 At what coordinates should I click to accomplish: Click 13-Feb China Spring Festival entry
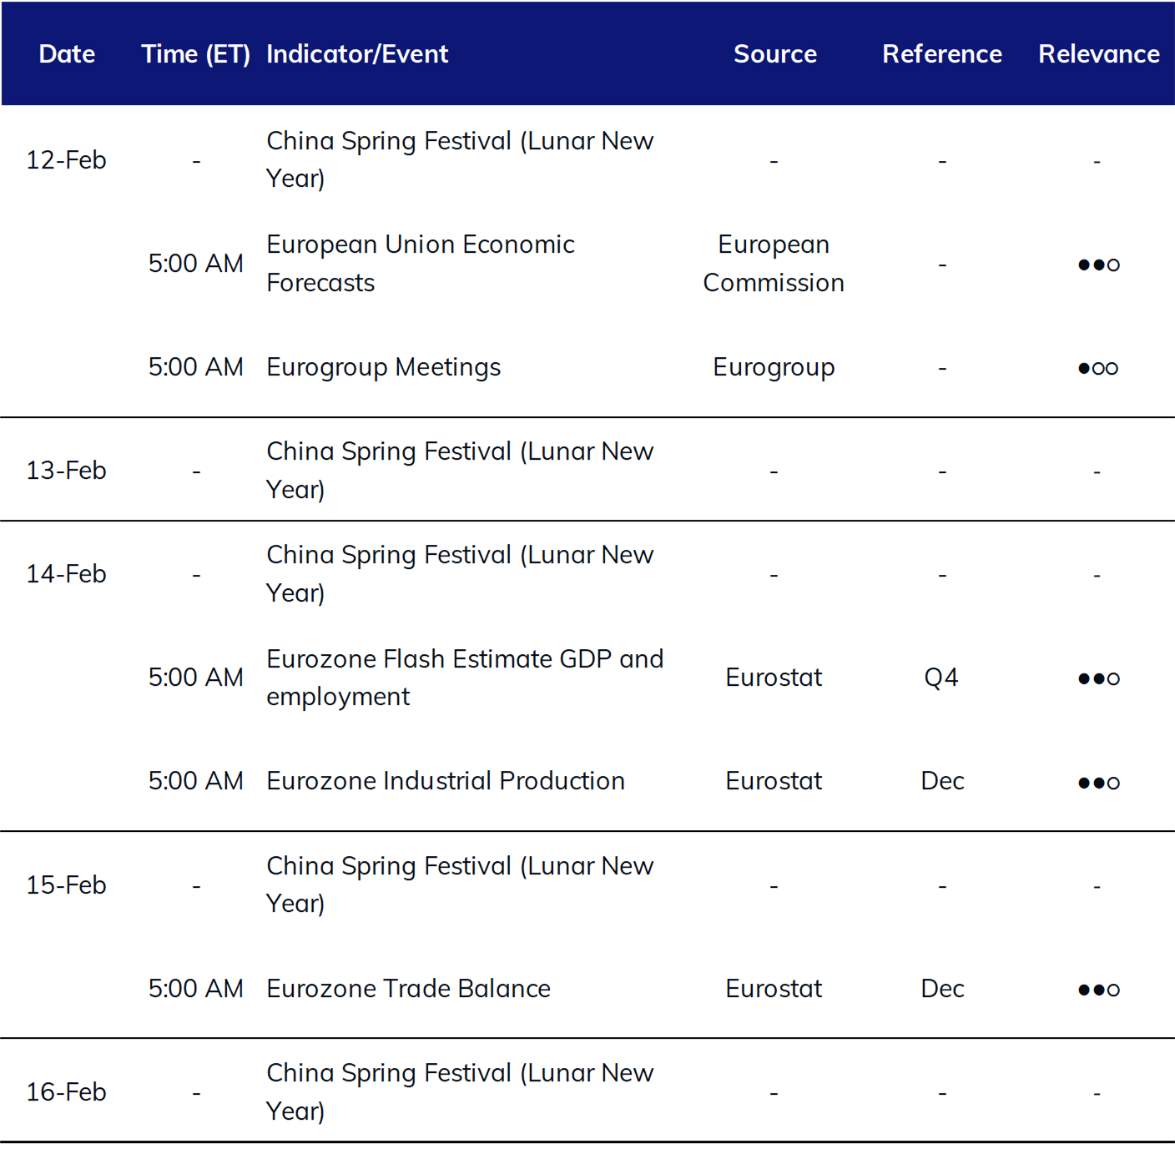coord(460,470)
